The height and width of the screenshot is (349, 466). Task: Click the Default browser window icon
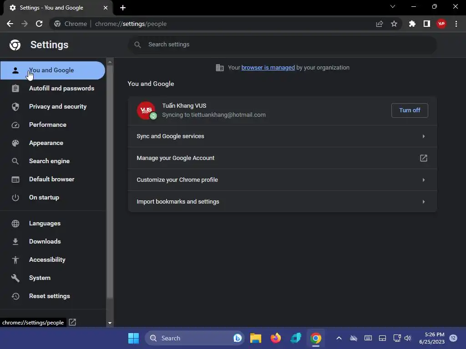coord(15,179)
